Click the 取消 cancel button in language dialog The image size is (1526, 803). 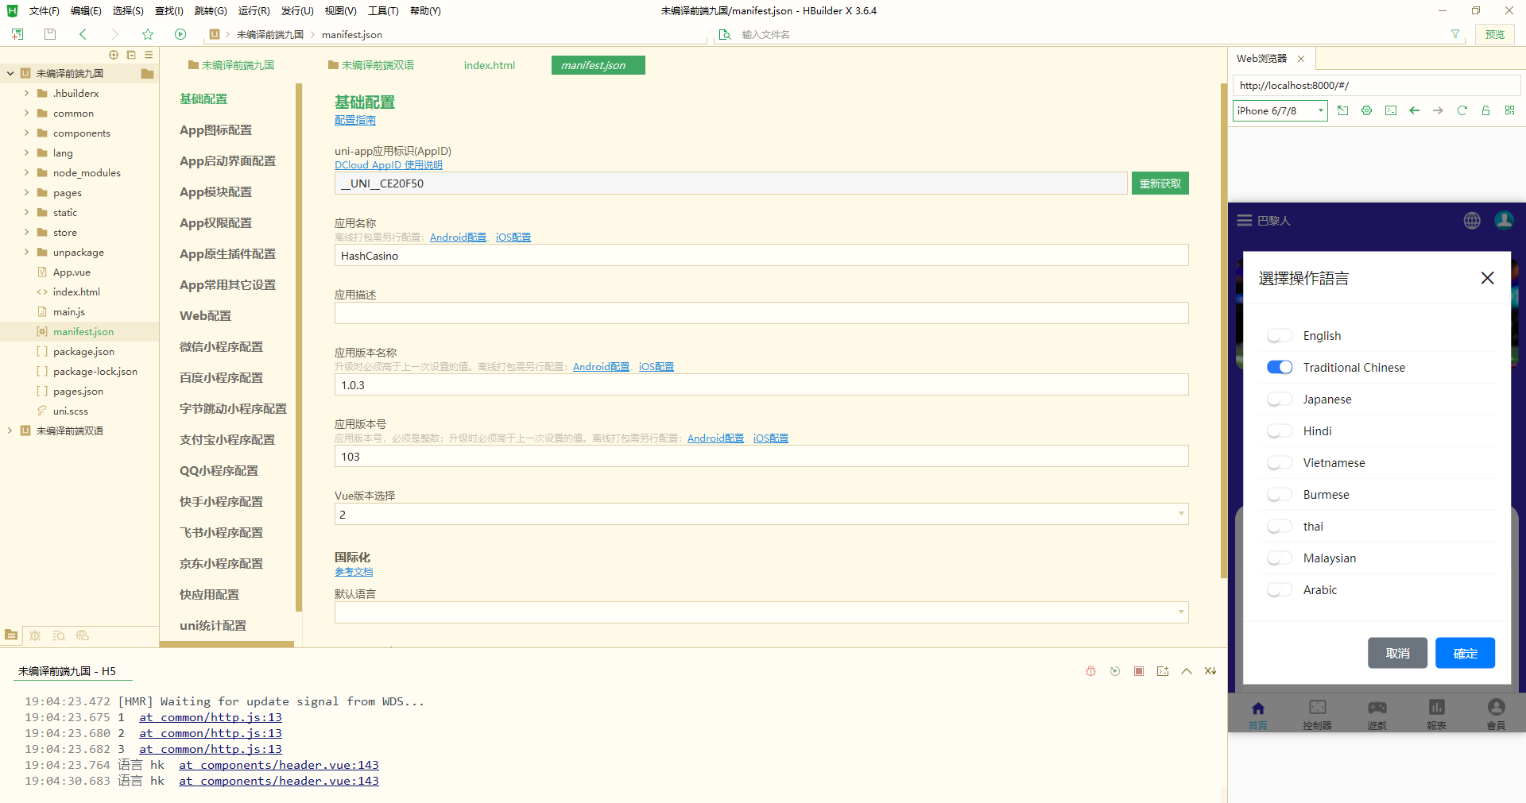click(x=1397, y=653)
